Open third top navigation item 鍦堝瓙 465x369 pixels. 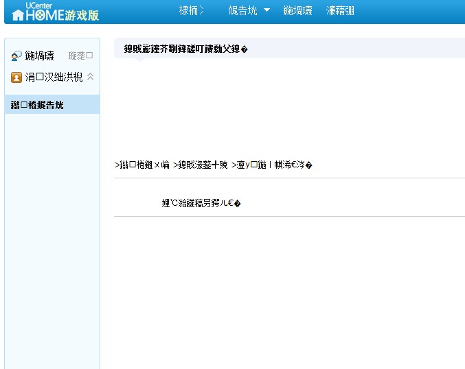click(297, 11)
